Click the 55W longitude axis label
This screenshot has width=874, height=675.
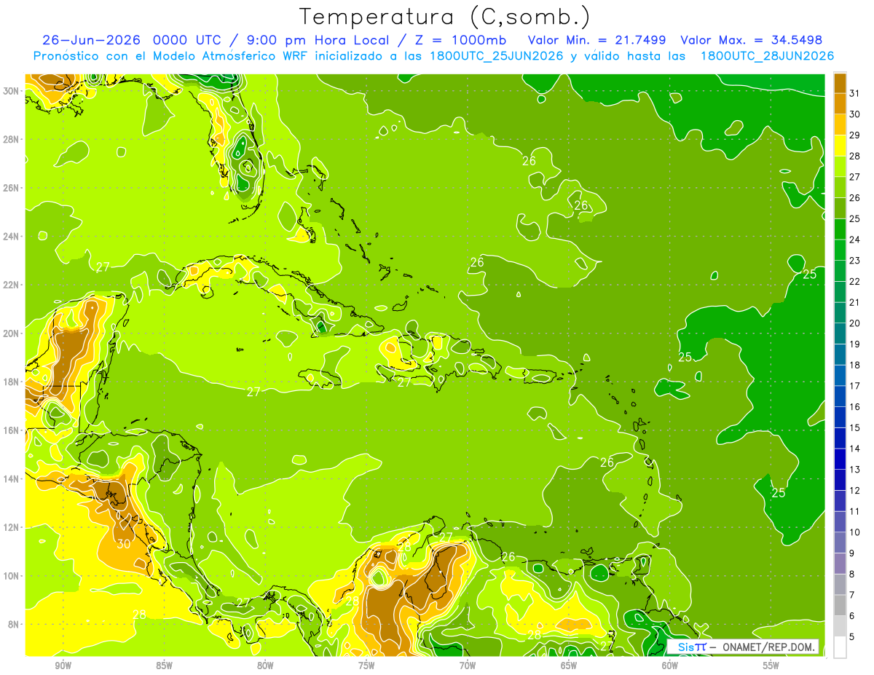tap(771, 665)
